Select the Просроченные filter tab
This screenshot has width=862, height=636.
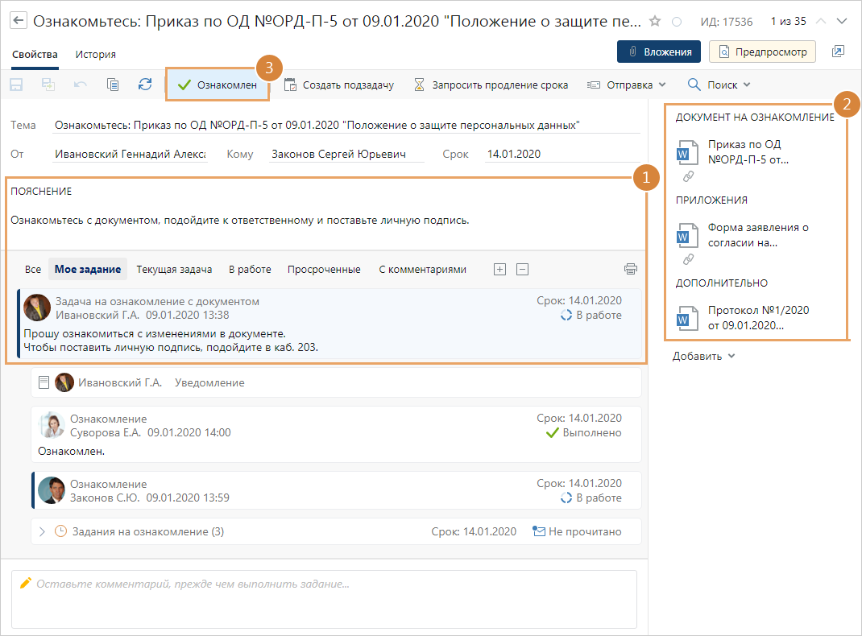pyautogui.click(x=324, y=269)
